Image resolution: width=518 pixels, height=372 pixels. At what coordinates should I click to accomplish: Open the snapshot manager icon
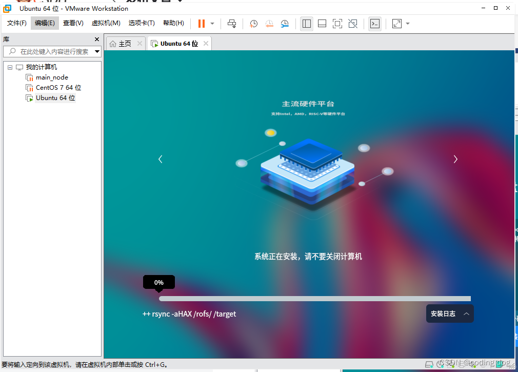coord(285,24)
